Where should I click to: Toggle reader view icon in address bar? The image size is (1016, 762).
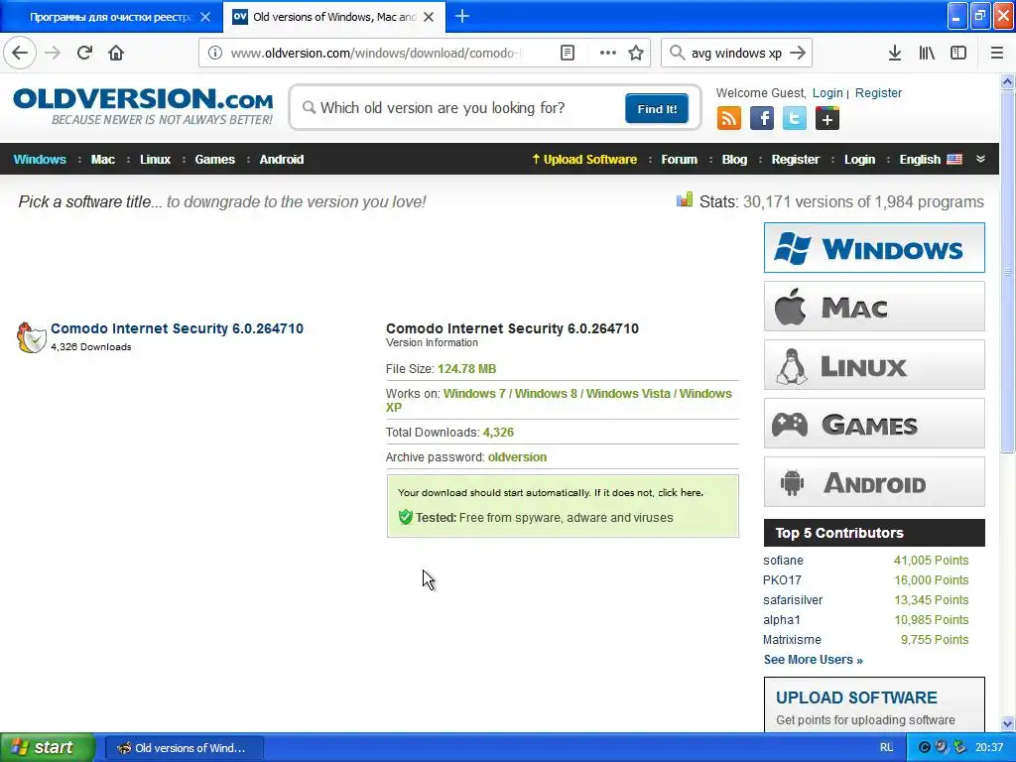tap(567, 53)
